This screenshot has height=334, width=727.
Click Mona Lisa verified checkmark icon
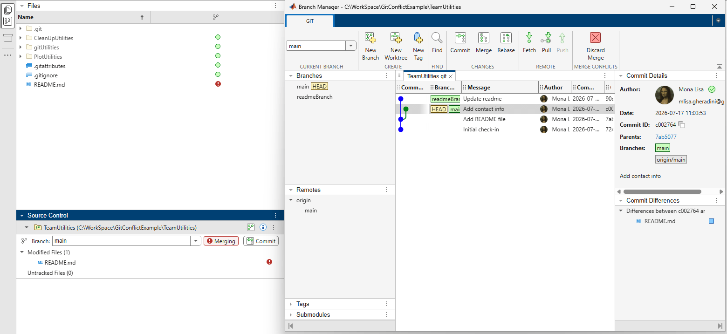pyautogui.click(x=712, y=89)
